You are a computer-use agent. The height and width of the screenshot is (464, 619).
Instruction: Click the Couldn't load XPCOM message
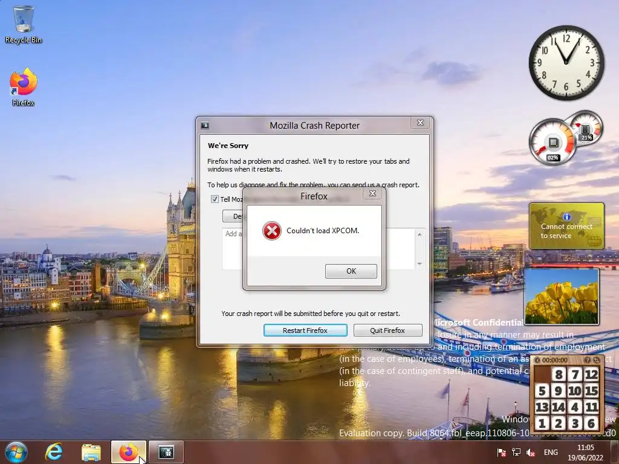323,231
